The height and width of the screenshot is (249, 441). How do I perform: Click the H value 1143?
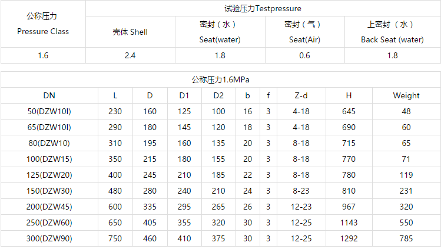click(x=349, y=223)
